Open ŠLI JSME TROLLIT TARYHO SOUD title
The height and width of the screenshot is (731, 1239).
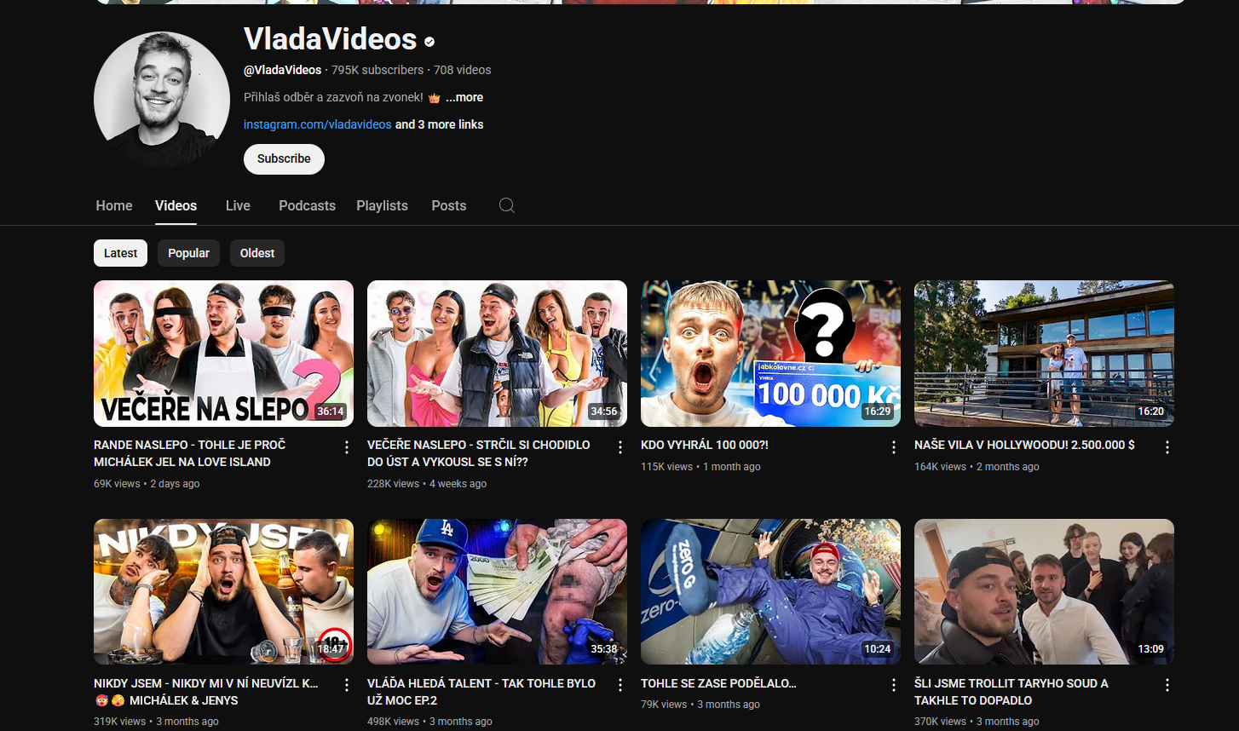click(x=1011, y=692)
